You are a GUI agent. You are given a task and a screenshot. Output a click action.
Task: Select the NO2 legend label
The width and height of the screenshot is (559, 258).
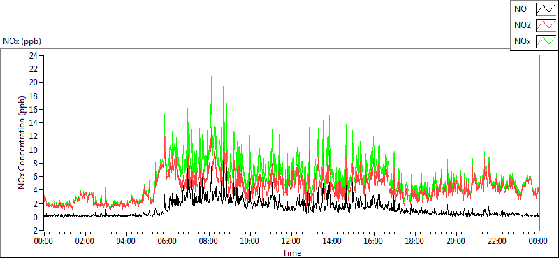[x=523, y=25]
